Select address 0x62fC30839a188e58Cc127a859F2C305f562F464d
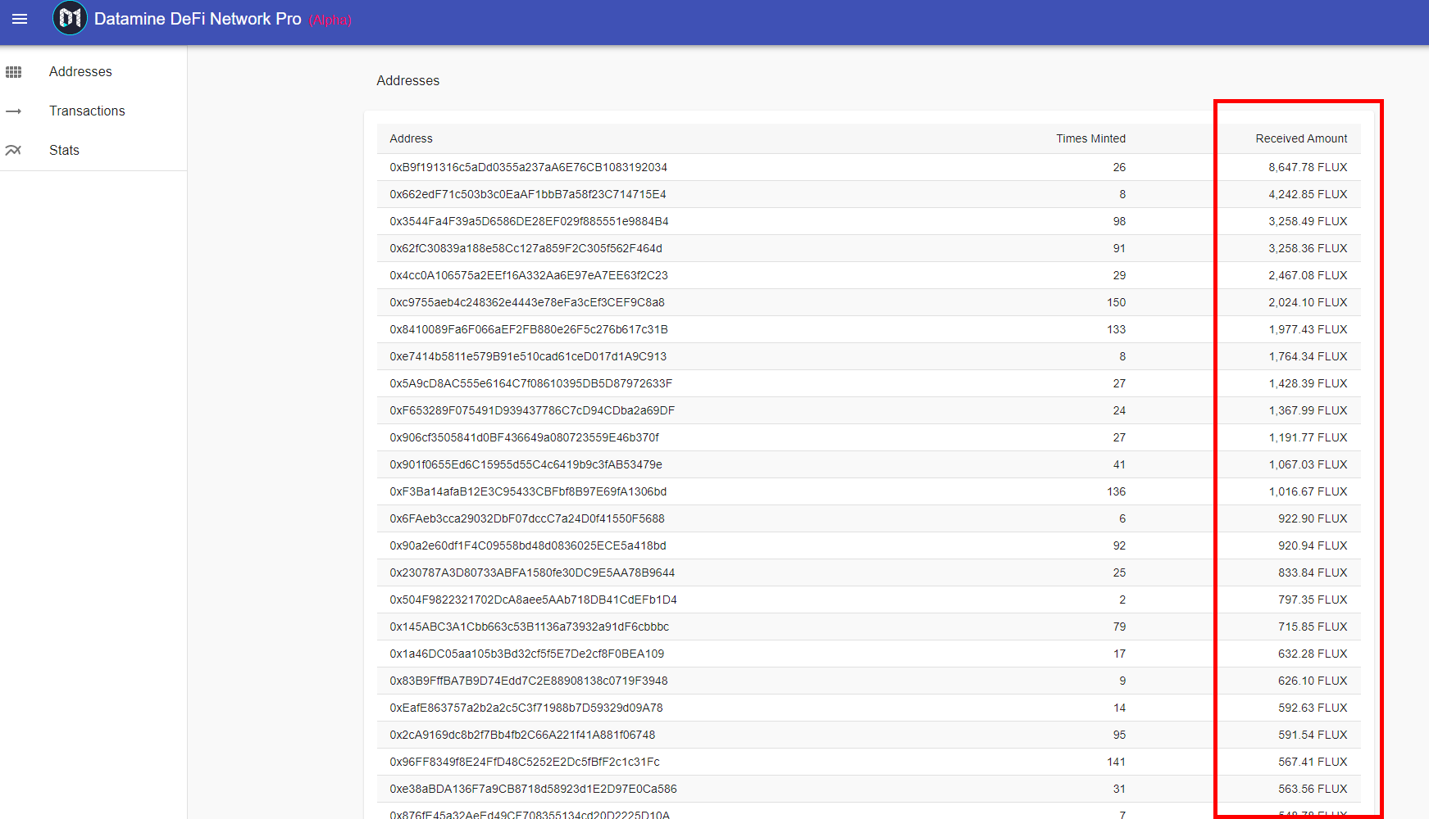 coord(526,248)
